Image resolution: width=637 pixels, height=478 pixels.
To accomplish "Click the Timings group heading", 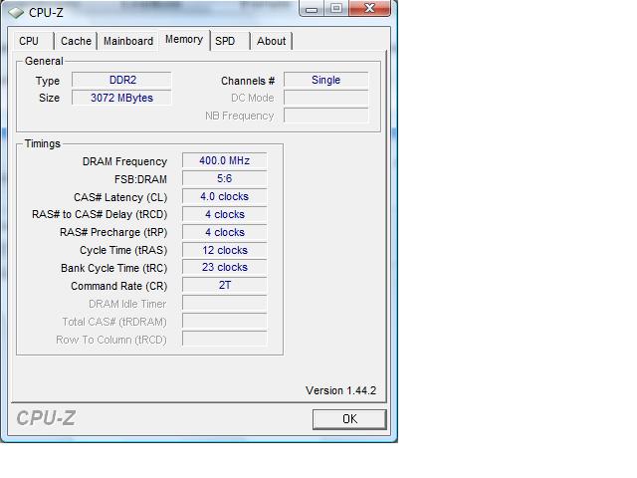I will tap(42, 143).
